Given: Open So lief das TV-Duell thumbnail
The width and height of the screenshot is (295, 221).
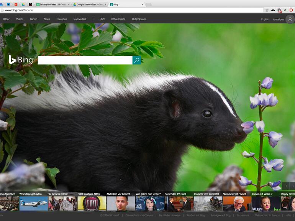Looking at the screenshot, I should pyautogui.click(x=179, y=203).
